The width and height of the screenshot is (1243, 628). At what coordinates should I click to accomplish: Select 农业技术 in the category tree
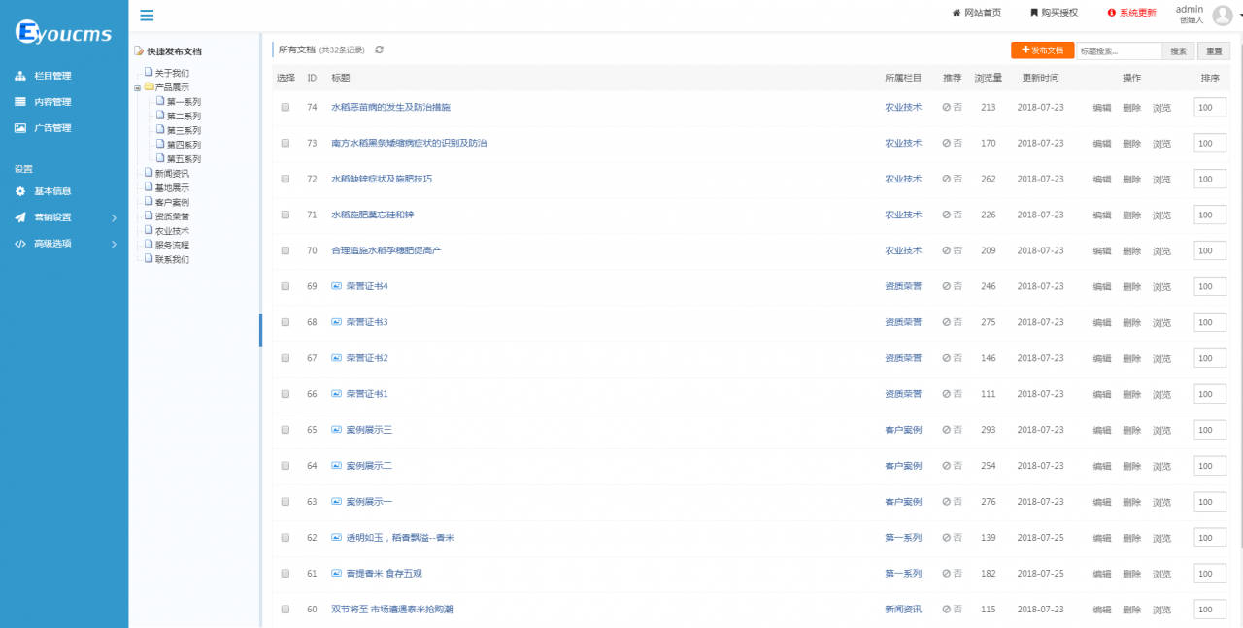(x=172, y=231)
